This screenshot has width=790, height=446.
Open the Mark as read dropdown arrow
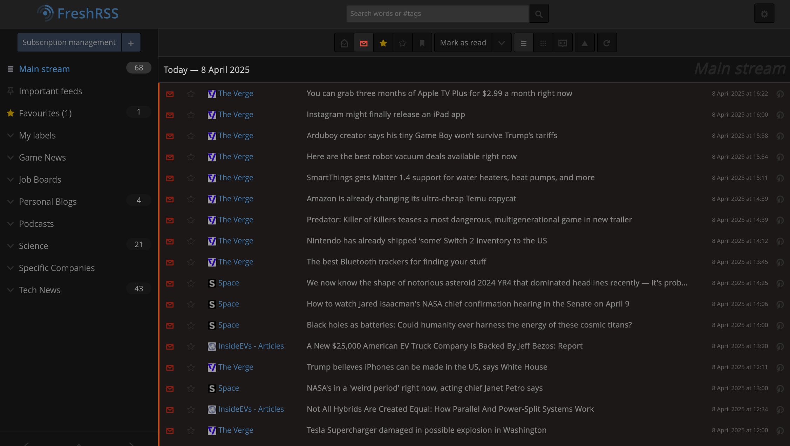[502, 43]
